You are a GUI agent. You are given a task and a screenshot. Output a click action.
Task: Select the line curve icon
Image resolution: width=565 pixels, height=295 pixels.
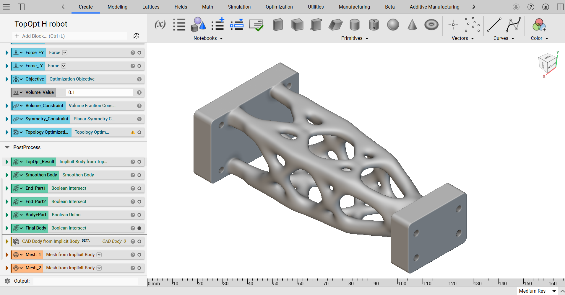point(494,25)
